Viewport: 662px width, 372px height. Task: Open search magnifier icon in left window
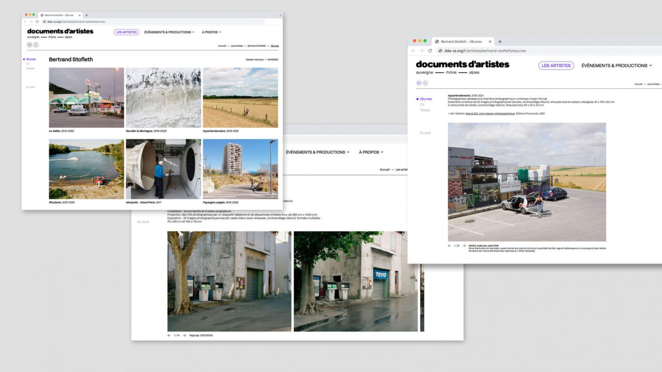[x=36, y=45]
